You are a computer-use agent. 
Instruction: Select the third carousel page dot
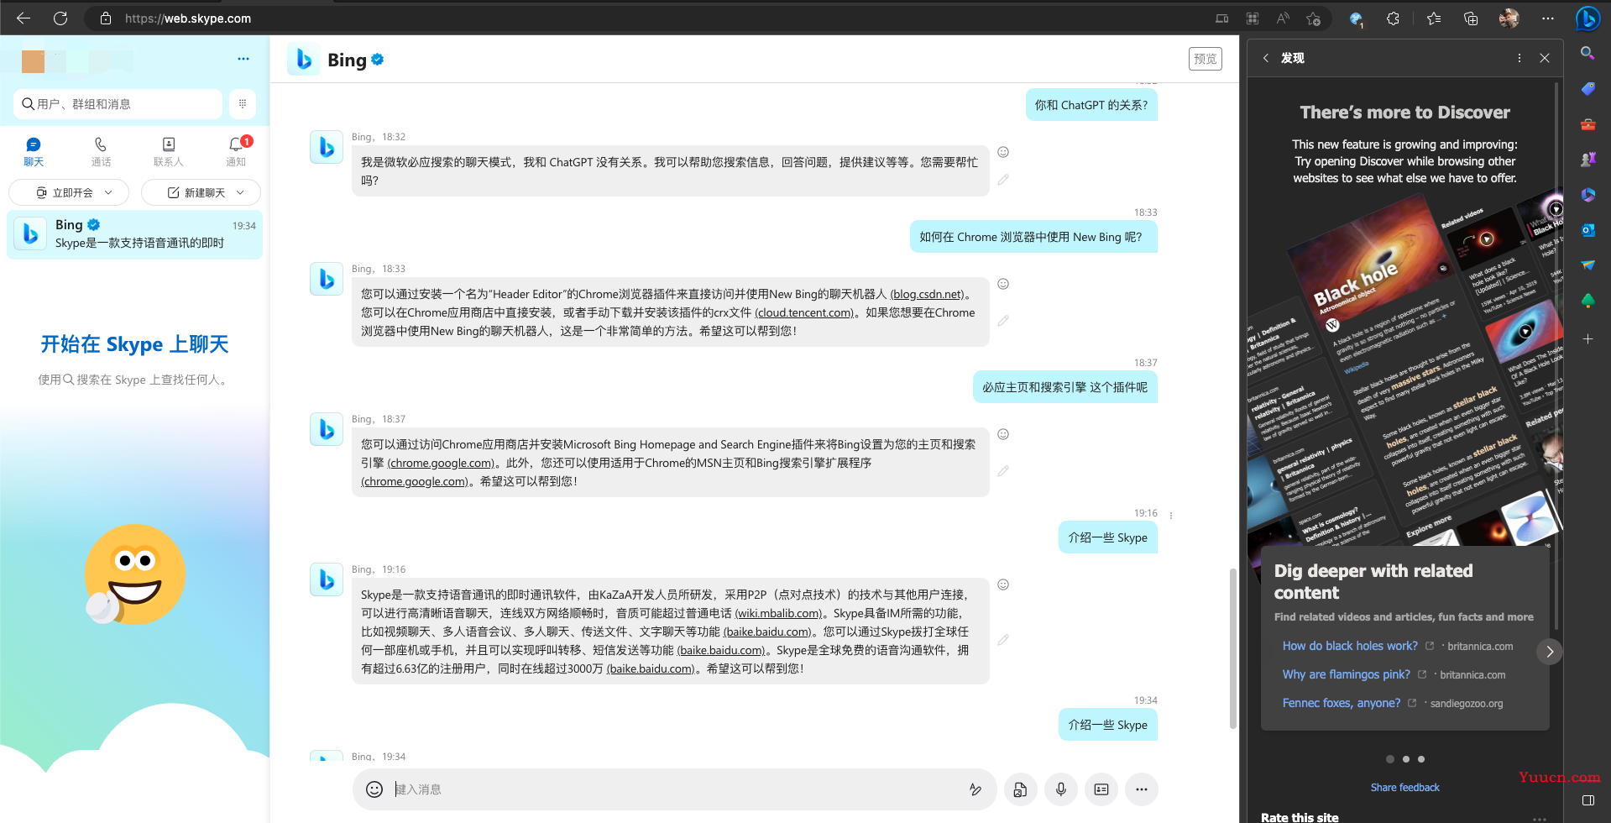pyautogui.click(x=1421, y=759)
